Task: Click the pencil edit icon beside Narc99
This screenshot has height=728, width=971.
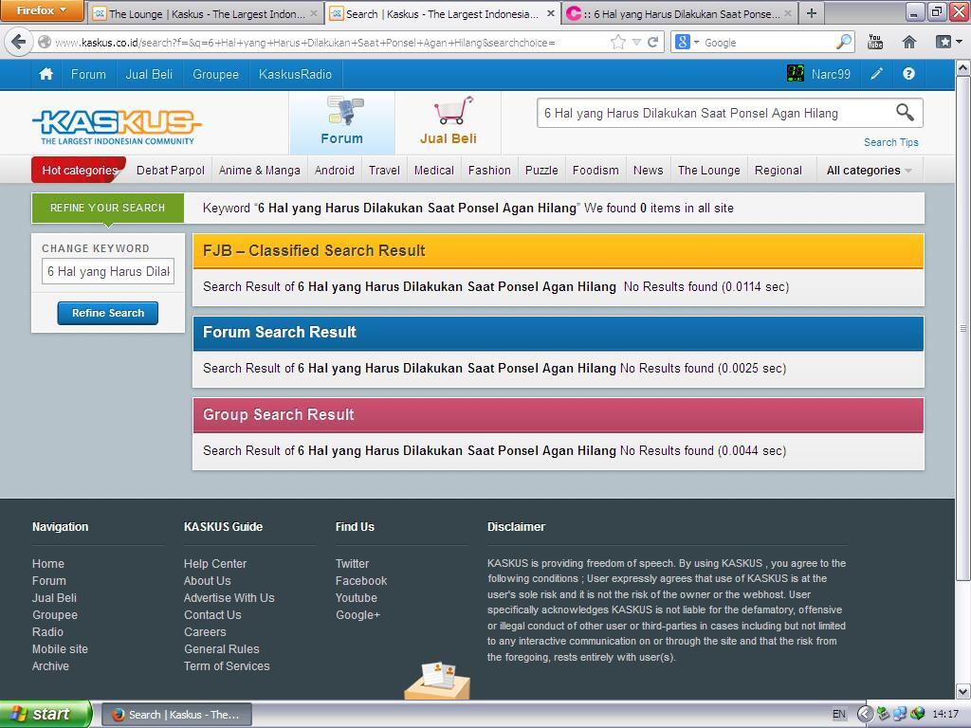Action: [876, 74]
